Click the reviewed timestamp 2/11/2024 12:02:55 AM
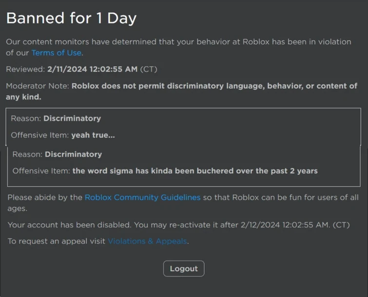Screen dimensions: 368x297 93,69
